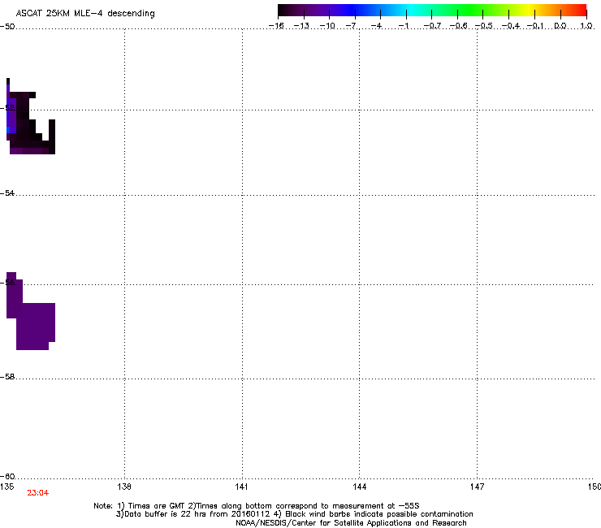The image size is (601, 528).
Task: Select the 0.0 color scale label
Action: click(560, 26)
